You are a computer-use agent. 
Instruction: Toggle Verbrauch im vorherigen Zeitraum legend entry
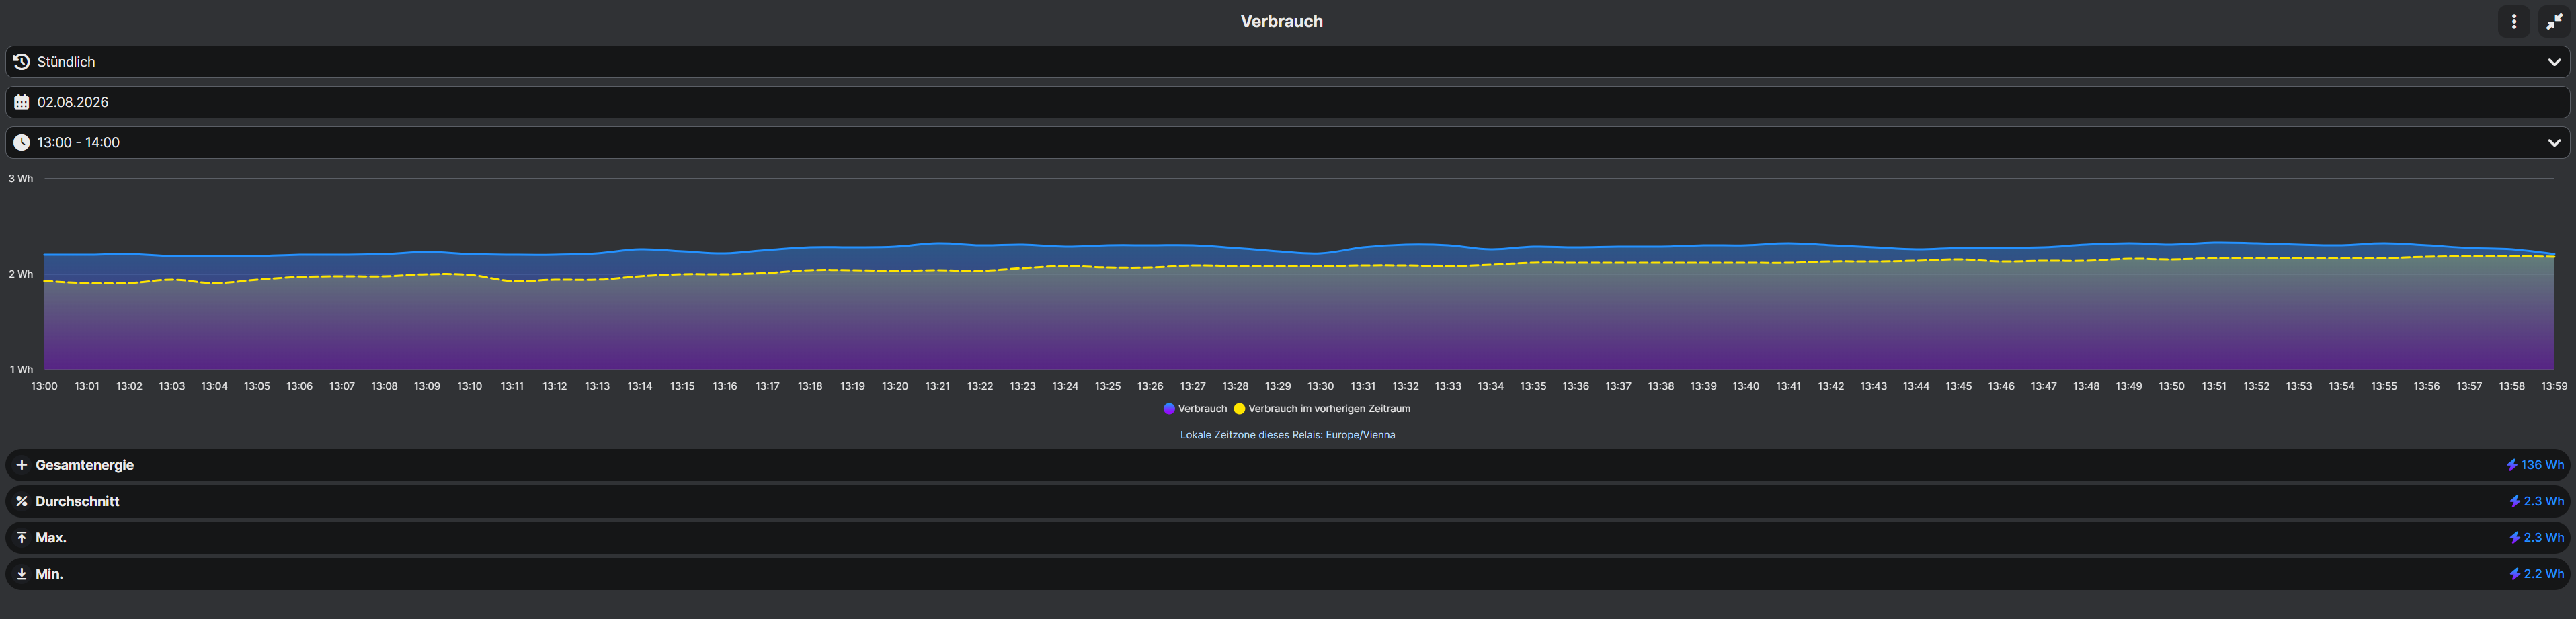pos(1322,409)
